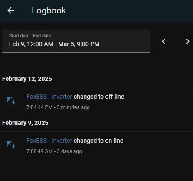Click the Feb 9 - Mar 5 date range text
193x181 pixels.
[54, 44]
